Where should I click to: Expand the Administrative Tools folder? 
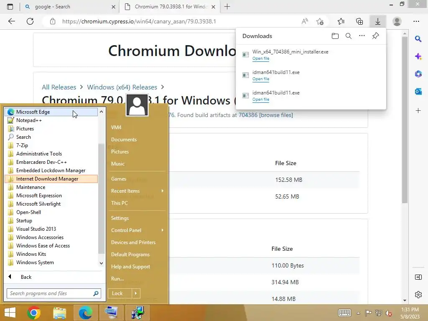(51, 154)
